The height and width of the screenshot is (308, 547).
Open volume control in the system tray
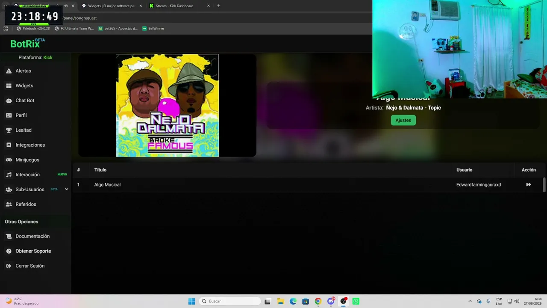[x=517, y=301]
